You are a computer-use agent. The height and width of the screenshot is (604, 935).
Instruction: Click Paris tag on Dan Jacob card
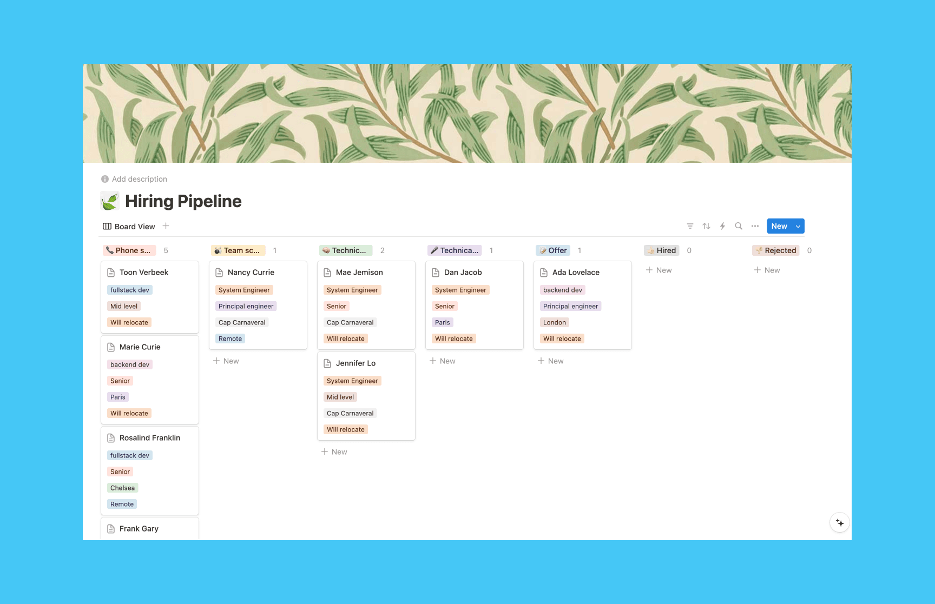pyautogui.click(x=443, y=322)
